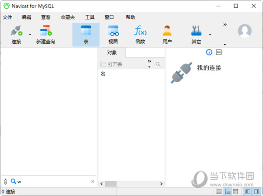Switch to 视图 (View) objects
Viewport: 263px width, 196px height.
pyautogui.click(x=113, y=34)
